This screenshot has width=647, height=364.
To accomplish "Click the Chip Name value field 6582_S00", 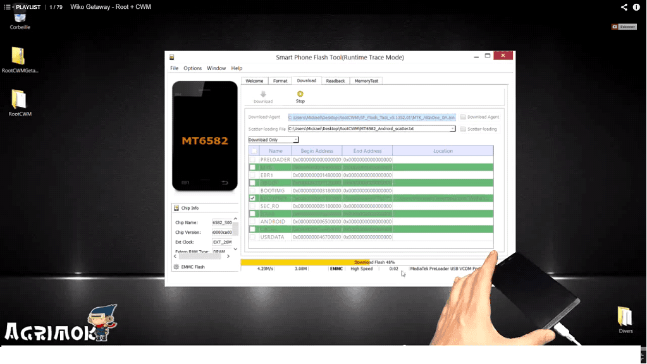I will click(222, 222).
